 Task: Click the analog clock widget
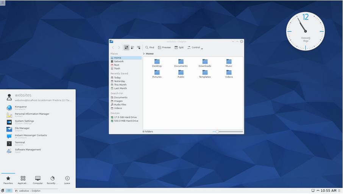[306, 31]
